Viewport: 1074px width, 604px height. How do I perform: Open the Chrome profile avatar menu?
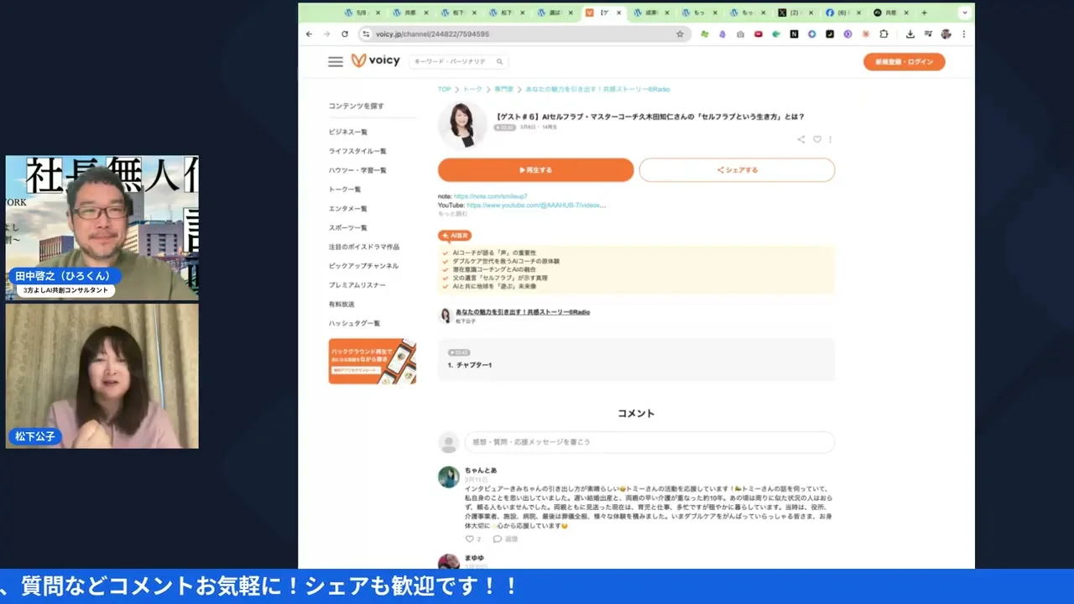pyautogui.click(x=946, y=34)
